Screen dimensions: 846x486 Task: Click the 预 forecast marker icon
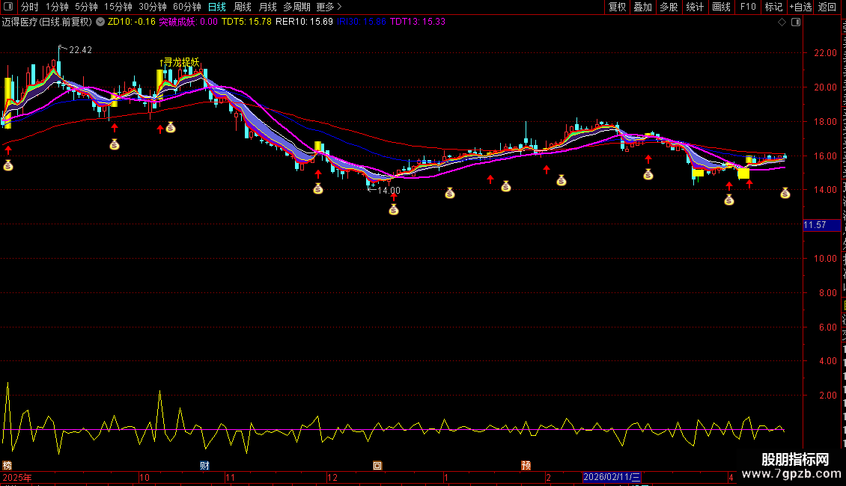click(x=526, y=465)
